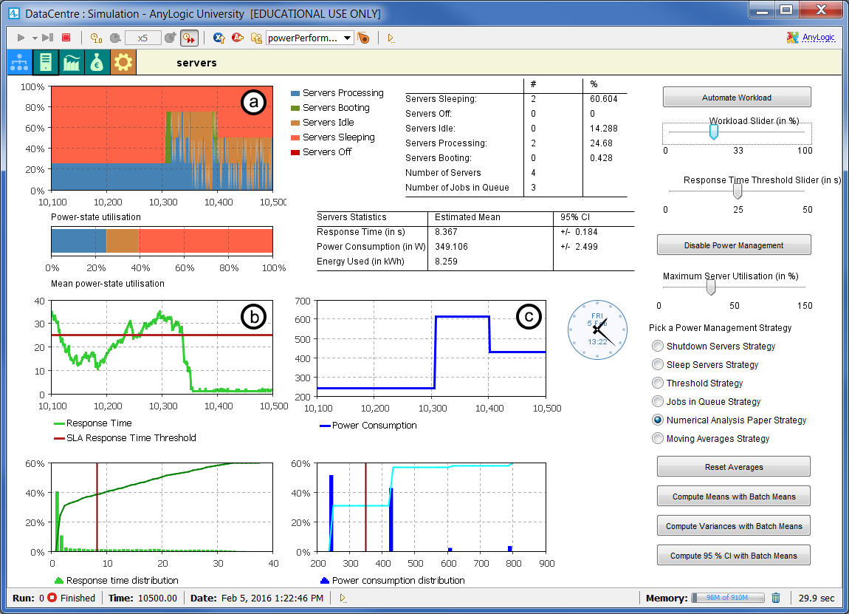Select Shutdown Servers Strategy radio button
The width and height of the screenshot is (849, 614).
coord(657,346)
